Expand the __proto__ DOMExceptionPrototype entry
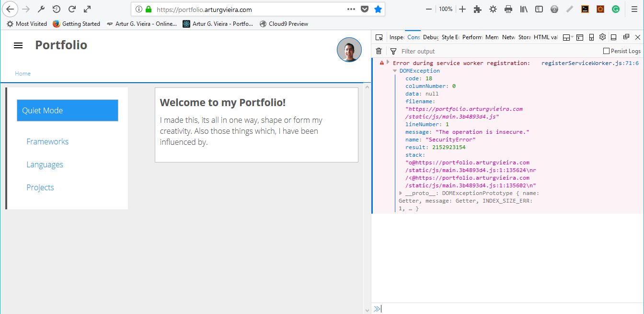This screenshot has width=644, height=314. [x=401, y=193]
